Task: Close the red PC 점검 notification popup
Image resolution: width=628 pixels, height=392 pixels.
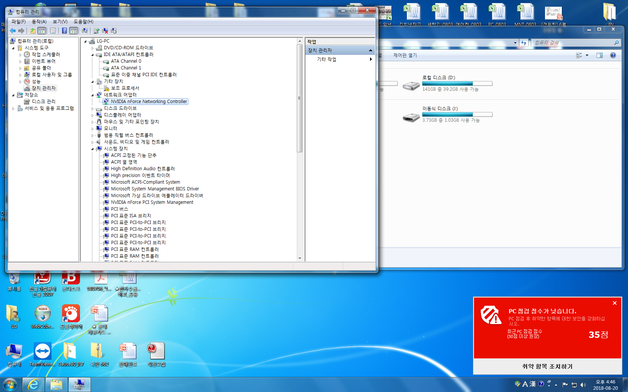Action: (615, 303)
